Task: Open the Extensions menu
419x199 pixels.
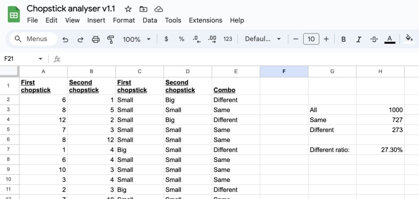Action: click(x=205, y=20)
